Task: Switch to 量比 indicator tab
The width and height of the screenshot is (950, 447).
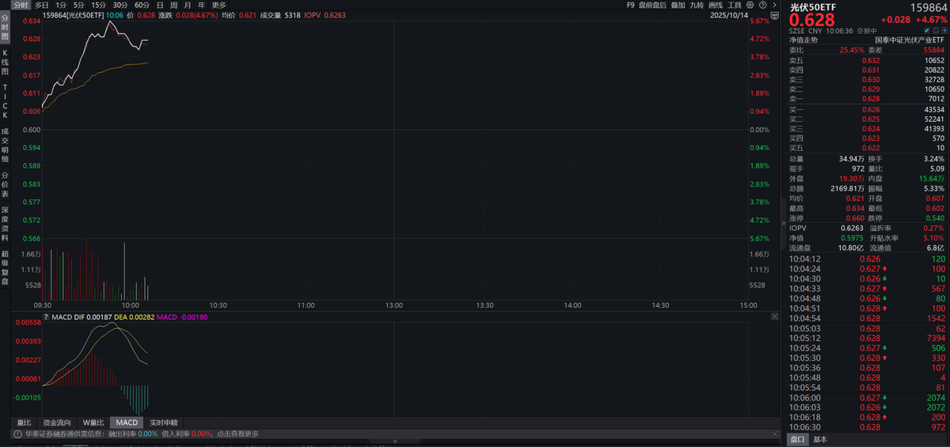Action: 25,422
